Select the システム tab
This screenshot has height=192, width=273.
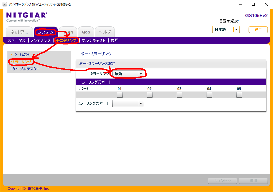pyautogui.click(x=46, y=32)
